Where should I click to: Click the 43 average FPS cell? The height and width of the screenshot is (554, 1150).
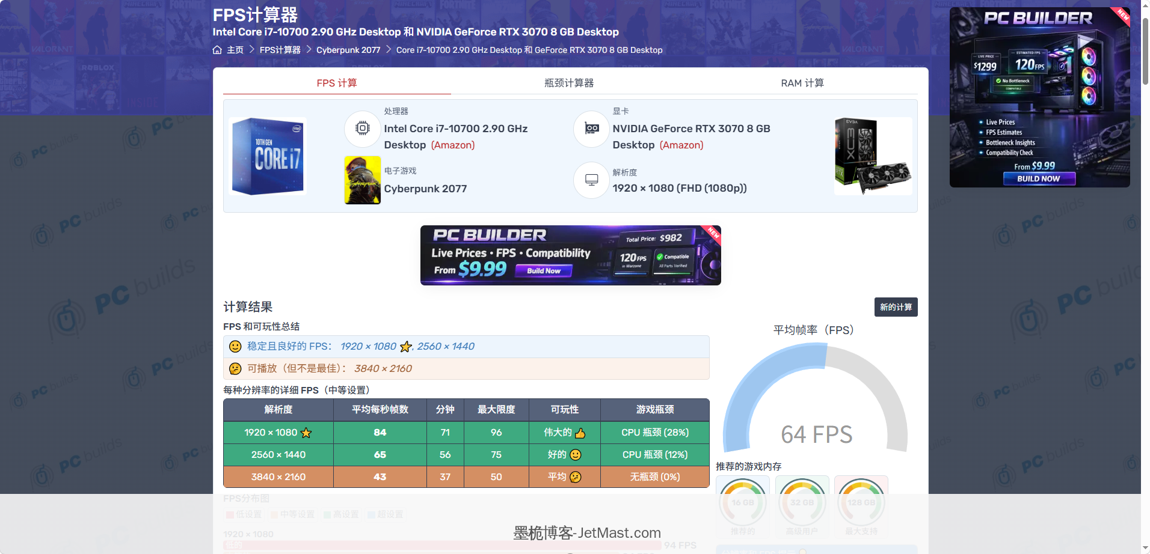(x=380, y=477)
